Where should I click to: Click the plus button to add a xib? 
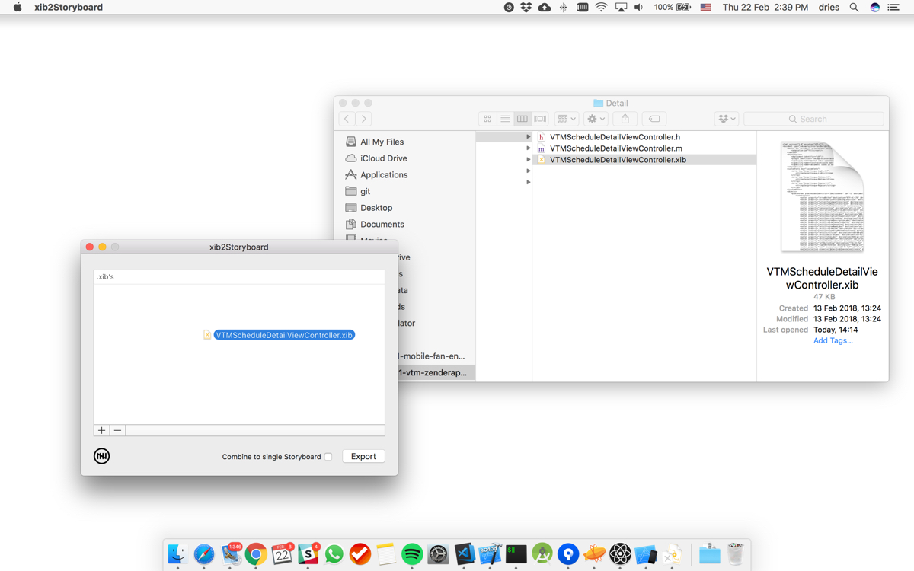[101, 430]
